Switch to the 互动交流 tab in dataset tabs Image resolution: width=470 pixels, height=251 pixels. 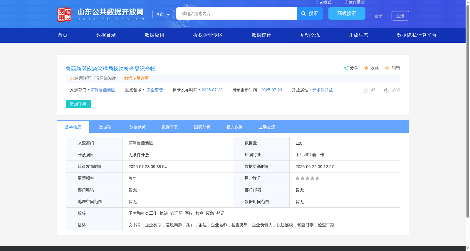coord(267,127)
